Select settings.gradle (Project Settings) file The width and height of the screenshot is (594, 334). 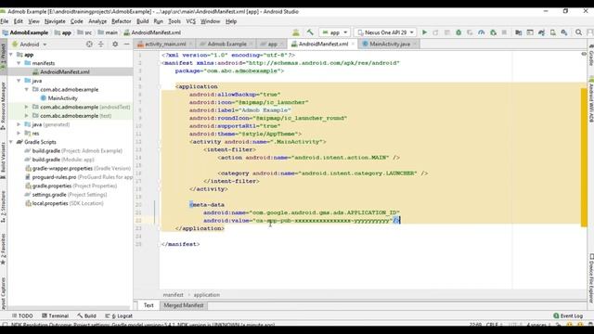(66, 194)
